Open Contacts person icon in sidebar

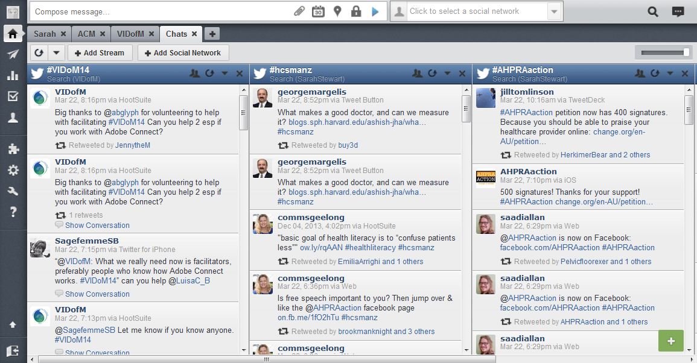(13, 118)
